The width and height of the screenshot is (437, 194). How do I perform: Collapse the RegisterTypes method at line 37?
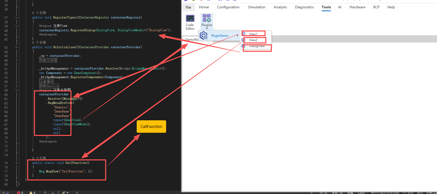coord(16,17)
